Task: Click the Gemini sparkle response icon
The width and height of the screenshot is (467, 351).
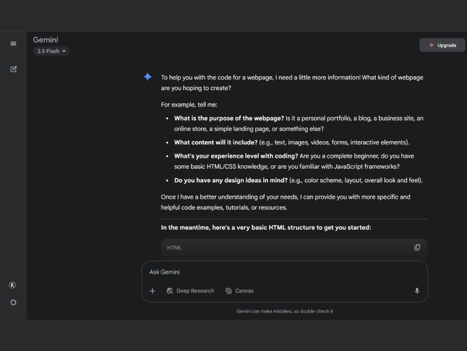Action: coord(148,77)
